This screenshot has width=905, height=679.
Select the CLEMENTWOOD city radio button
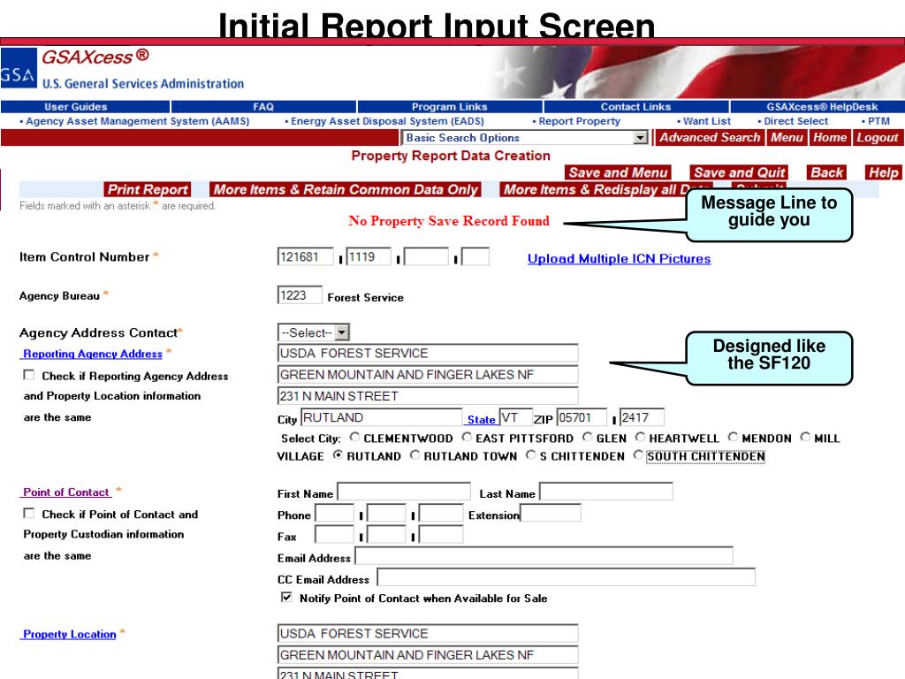[354, 437]
